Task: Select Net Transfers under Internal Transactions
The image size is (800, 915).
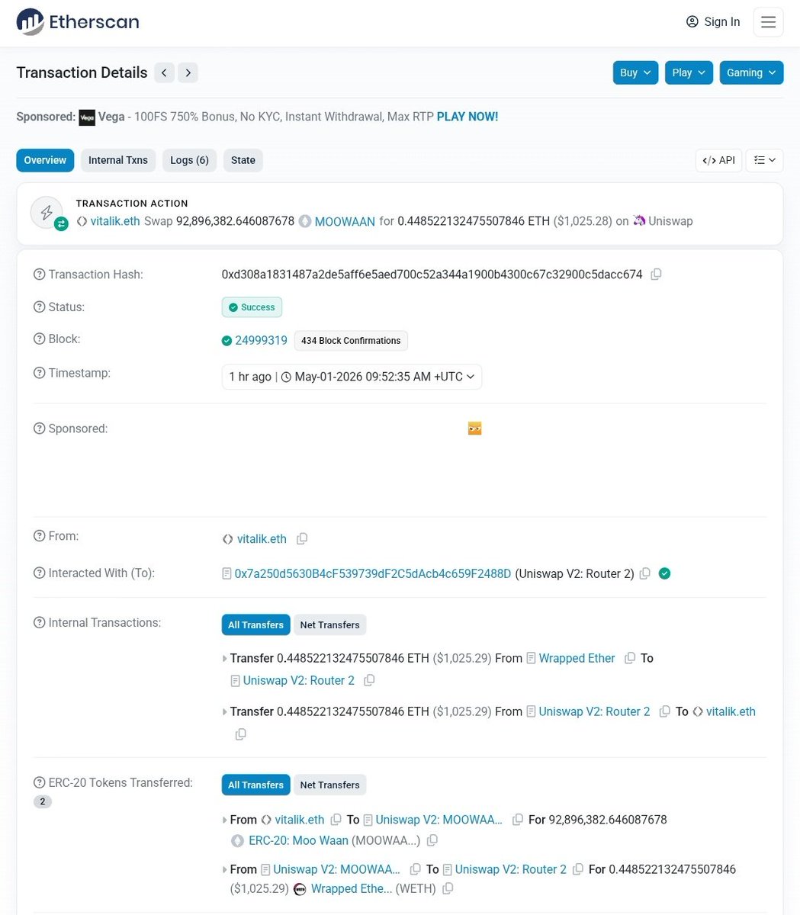Action: tap(329, 624)
